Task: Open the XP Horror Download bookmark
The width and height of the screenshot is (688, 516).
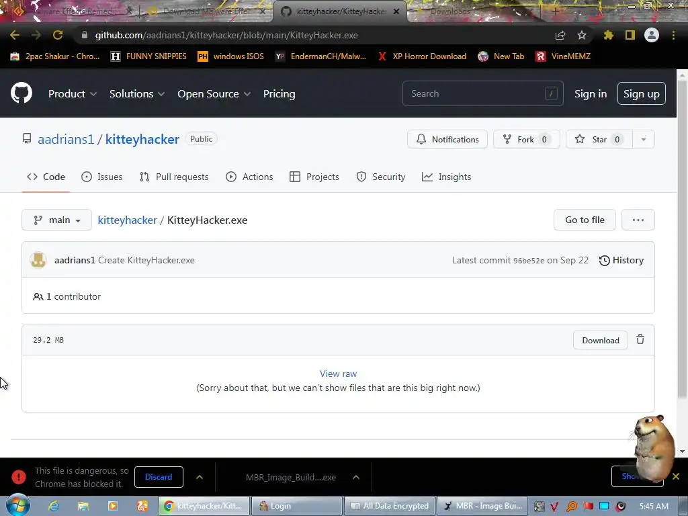Action: (422, 56)
